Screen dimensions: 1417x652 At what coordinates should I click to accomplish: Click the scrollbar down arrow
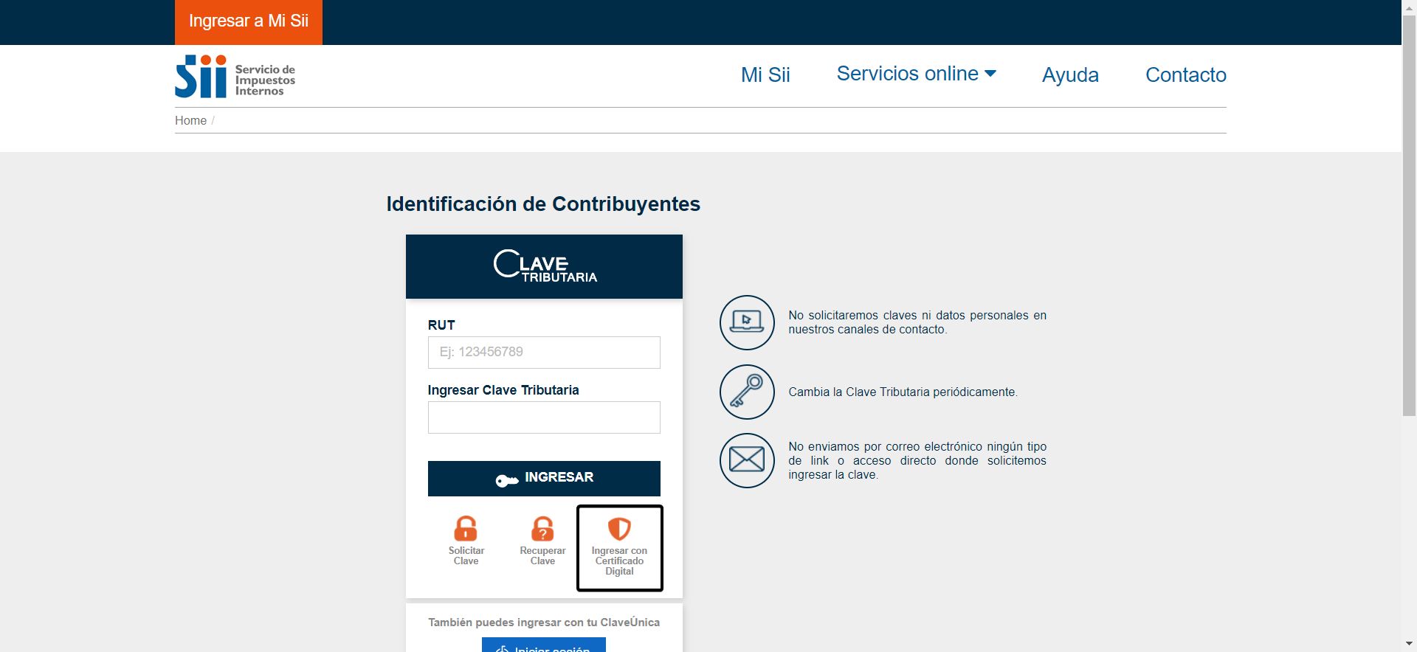[1409, 645]
